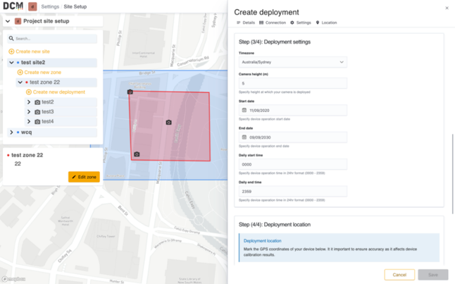Click the camera marker at the red zone's top-left corner
This screenshot has width=455, height=284.
click(130, 92)
